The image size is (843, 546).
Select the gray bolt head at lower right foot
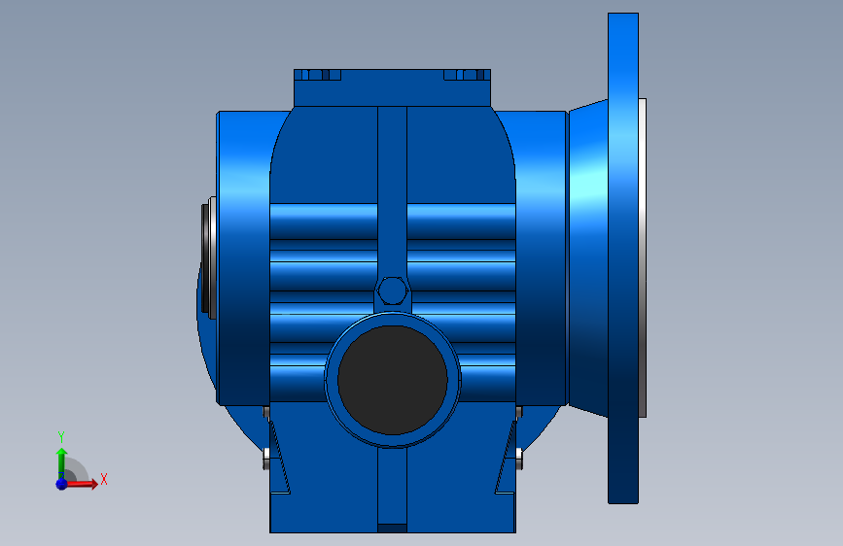pos(519,459)
